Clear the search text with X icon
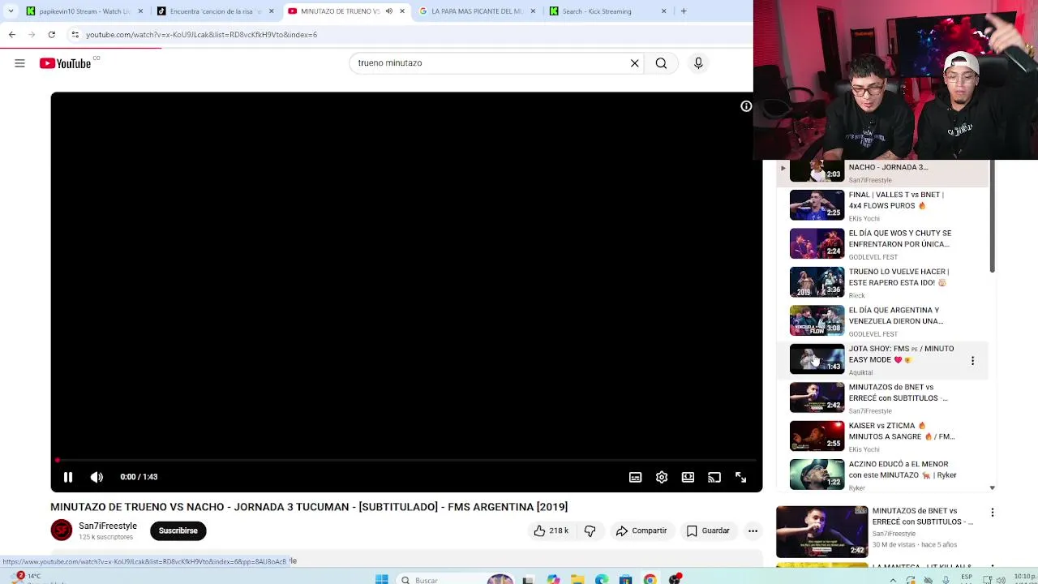Image resolution: width=1038 pixels, height=584 pixels. [x=635, y=63]
